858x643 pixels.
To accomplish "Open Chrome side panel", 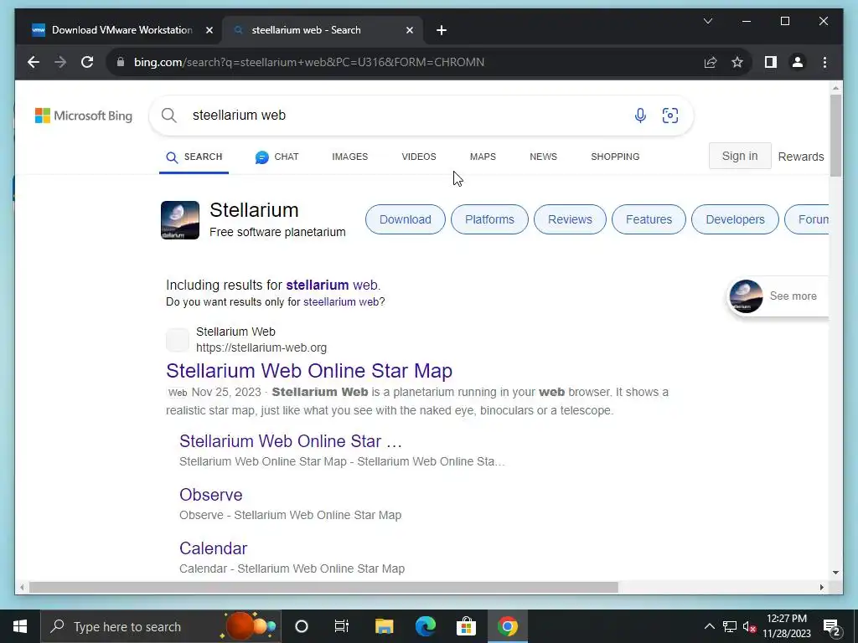I will (x=771, y=62).
